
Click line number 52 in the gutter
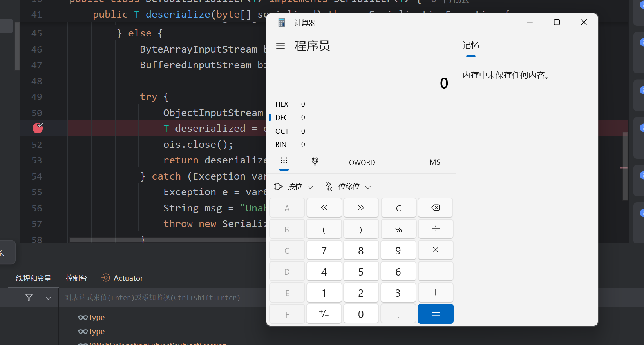(x=36, y=145)
